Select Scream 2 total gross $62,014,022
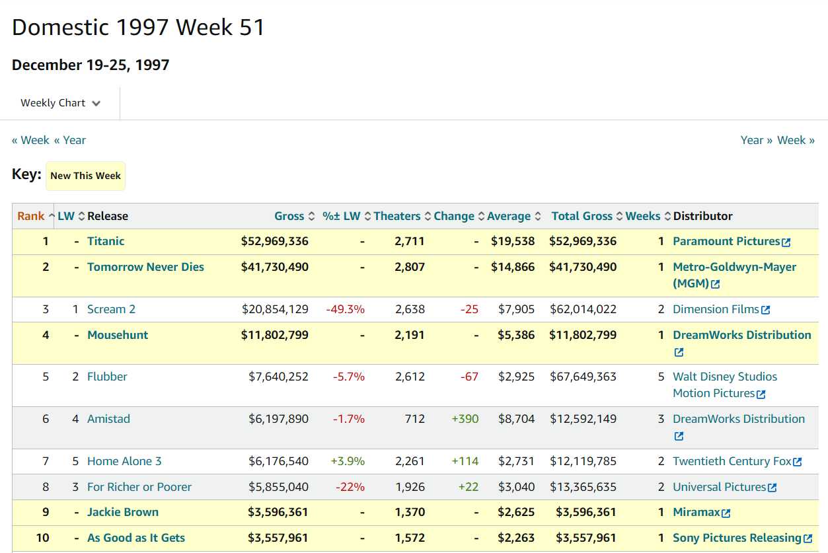The image size is (828, 553). (583, 309)
